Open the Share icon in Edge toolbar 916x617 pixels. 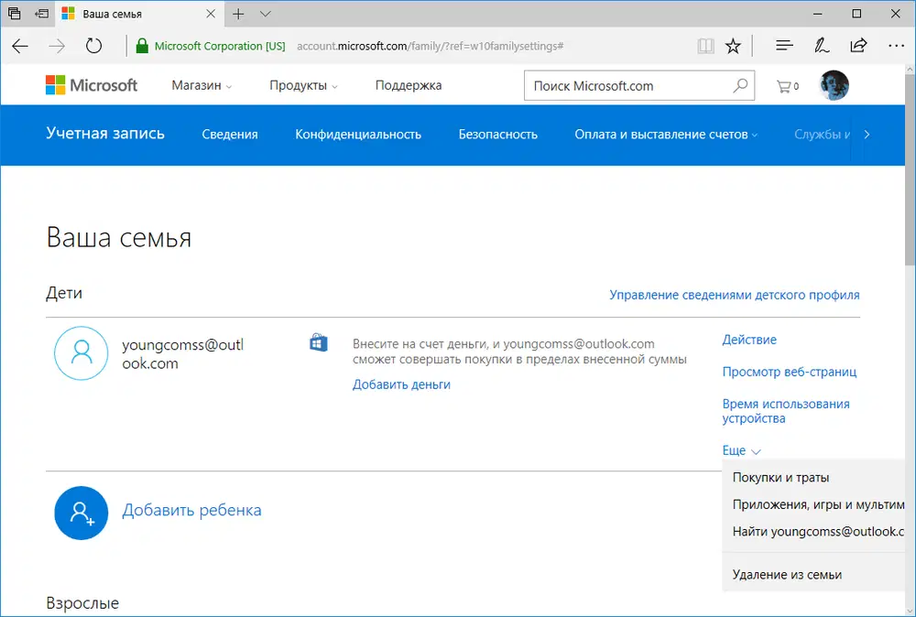click(858, 46)
